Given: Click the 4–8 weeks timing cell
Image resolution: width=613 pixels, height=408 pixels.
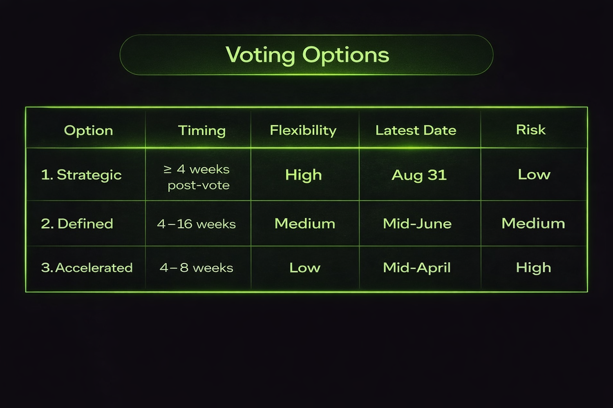Looking at the screenshot, I should click(x=197, y=268).
